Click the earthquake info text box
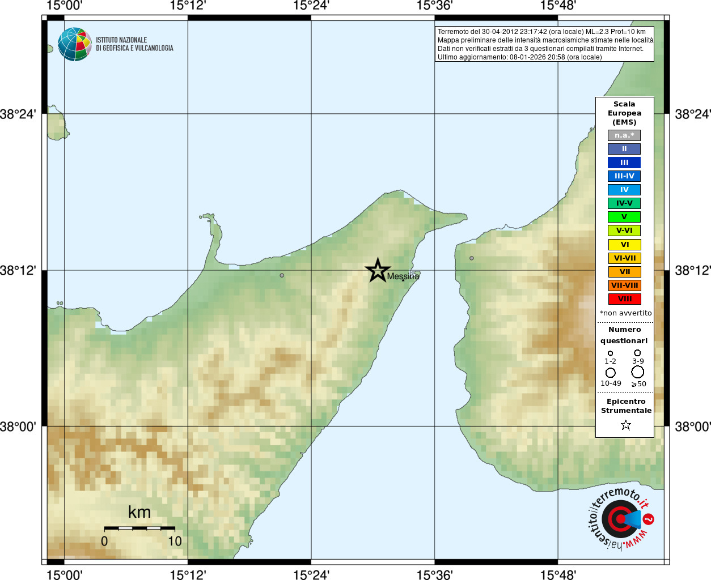711x580 pixels. [544, 44]
